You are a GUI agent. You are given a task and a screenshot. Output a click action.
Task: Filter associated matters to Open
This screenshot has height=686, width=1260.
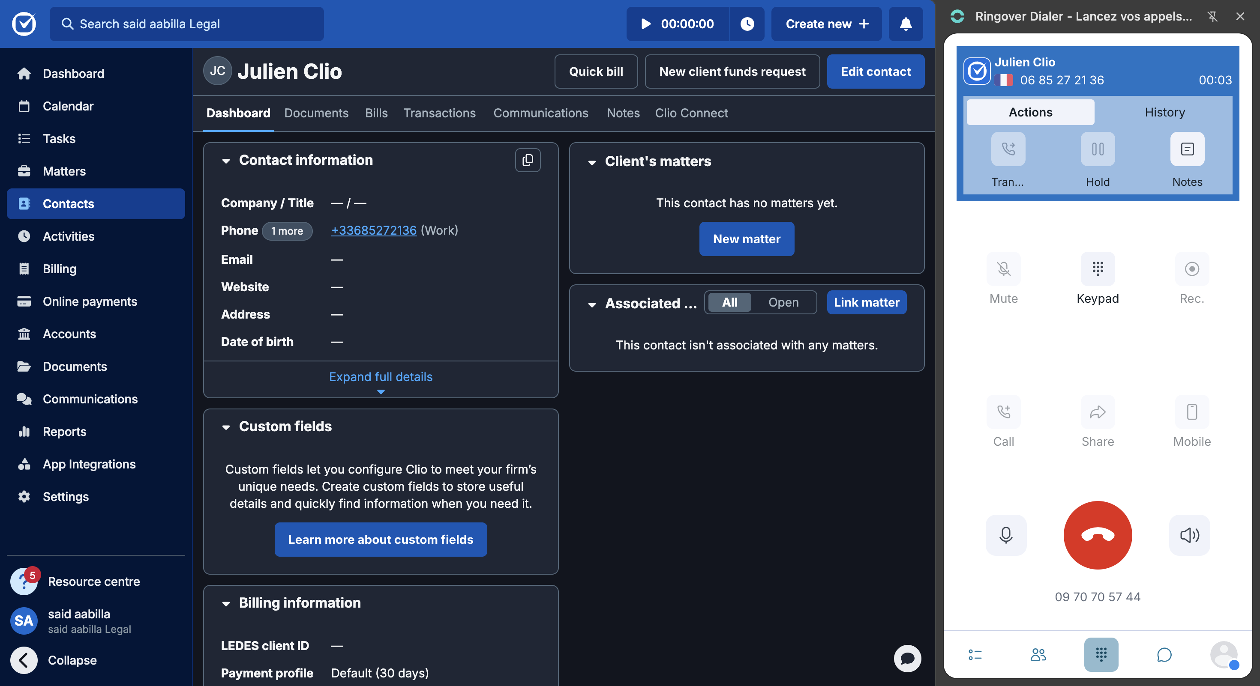(x=783, y=302)
